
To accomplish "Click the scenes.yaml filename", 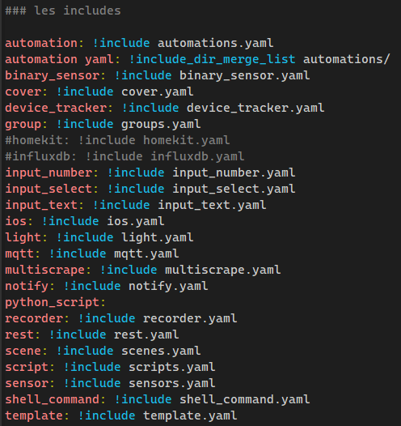I will 161,351.
